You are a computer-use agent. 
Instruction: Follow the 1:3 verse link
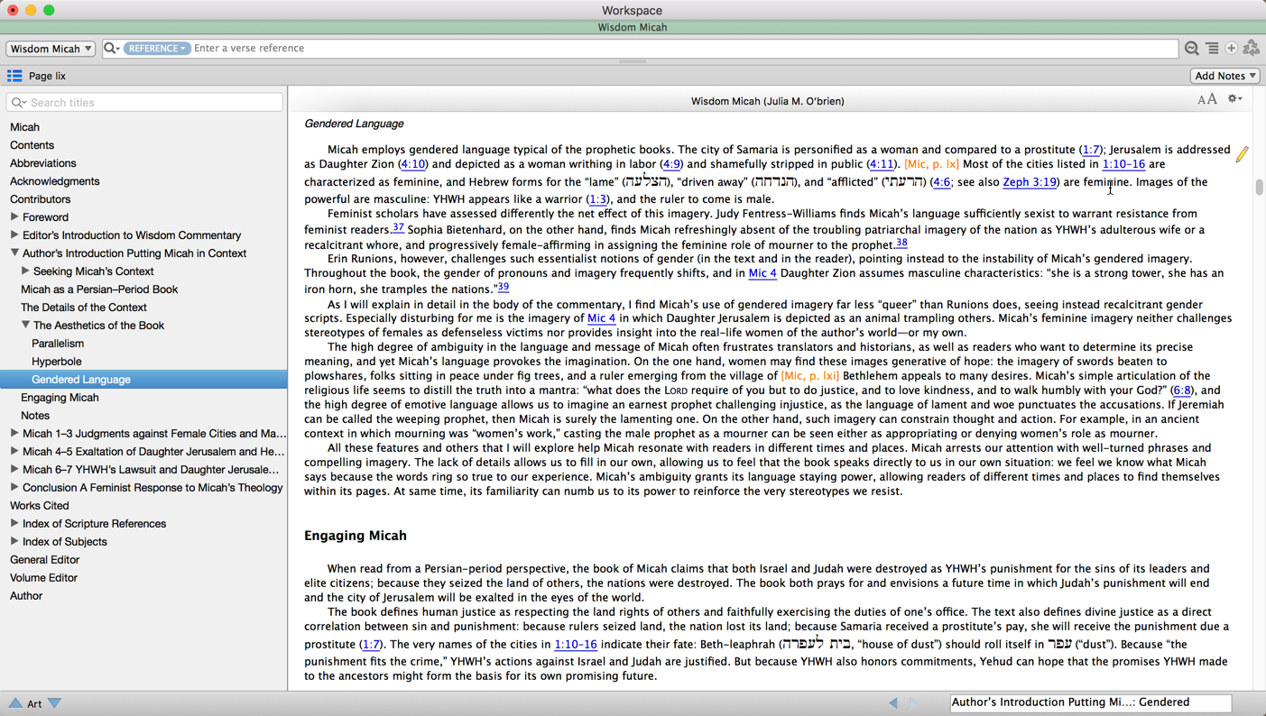[597, 199]
